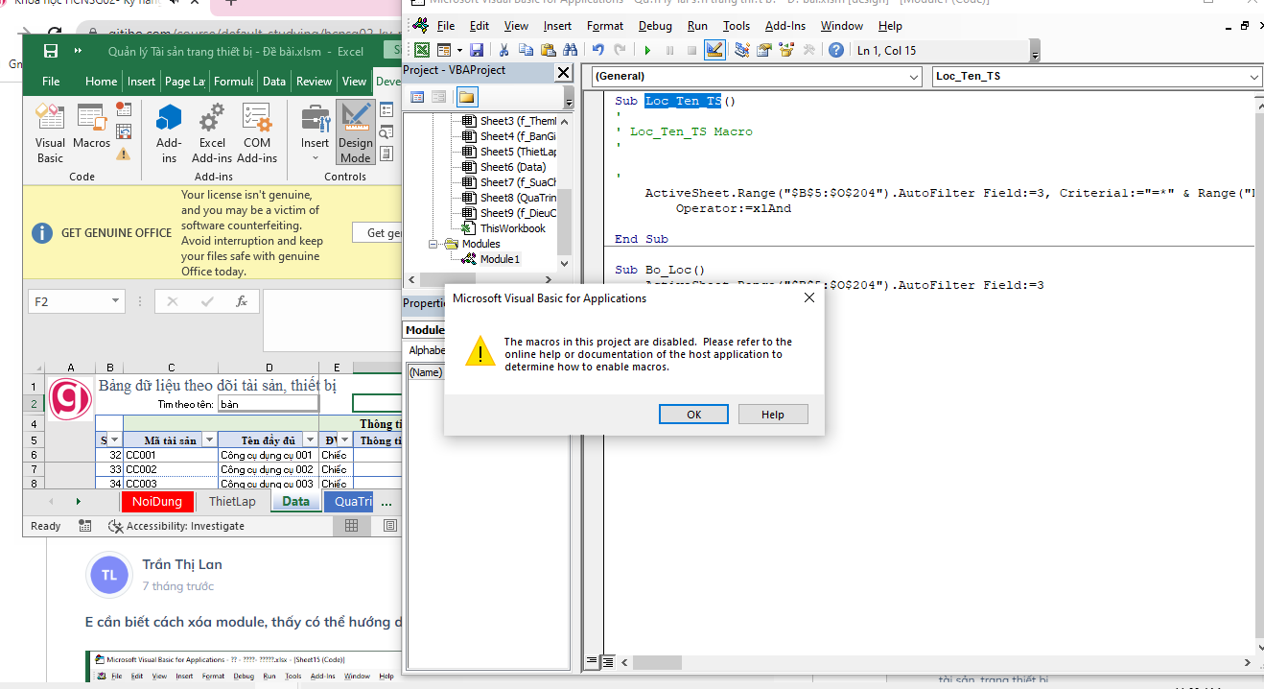Viewport: 1264px width, 689px height.
Task: Switch to the NoiDung sheet tab
Action: pos(157,502)
